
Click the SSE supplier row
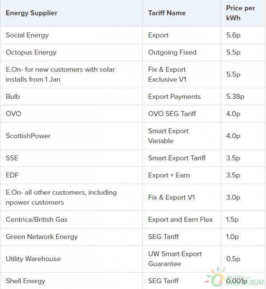point(133,158)
